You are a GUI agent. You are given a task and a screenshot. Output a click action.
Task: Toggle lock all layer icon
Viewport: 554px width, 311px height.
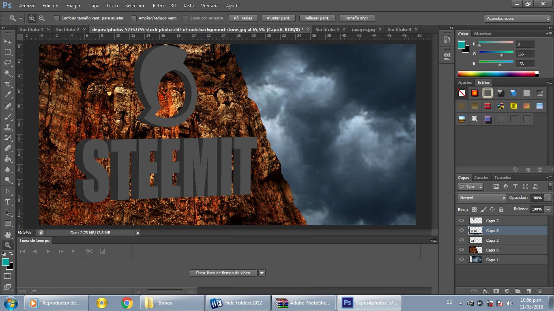coord(501,209)
